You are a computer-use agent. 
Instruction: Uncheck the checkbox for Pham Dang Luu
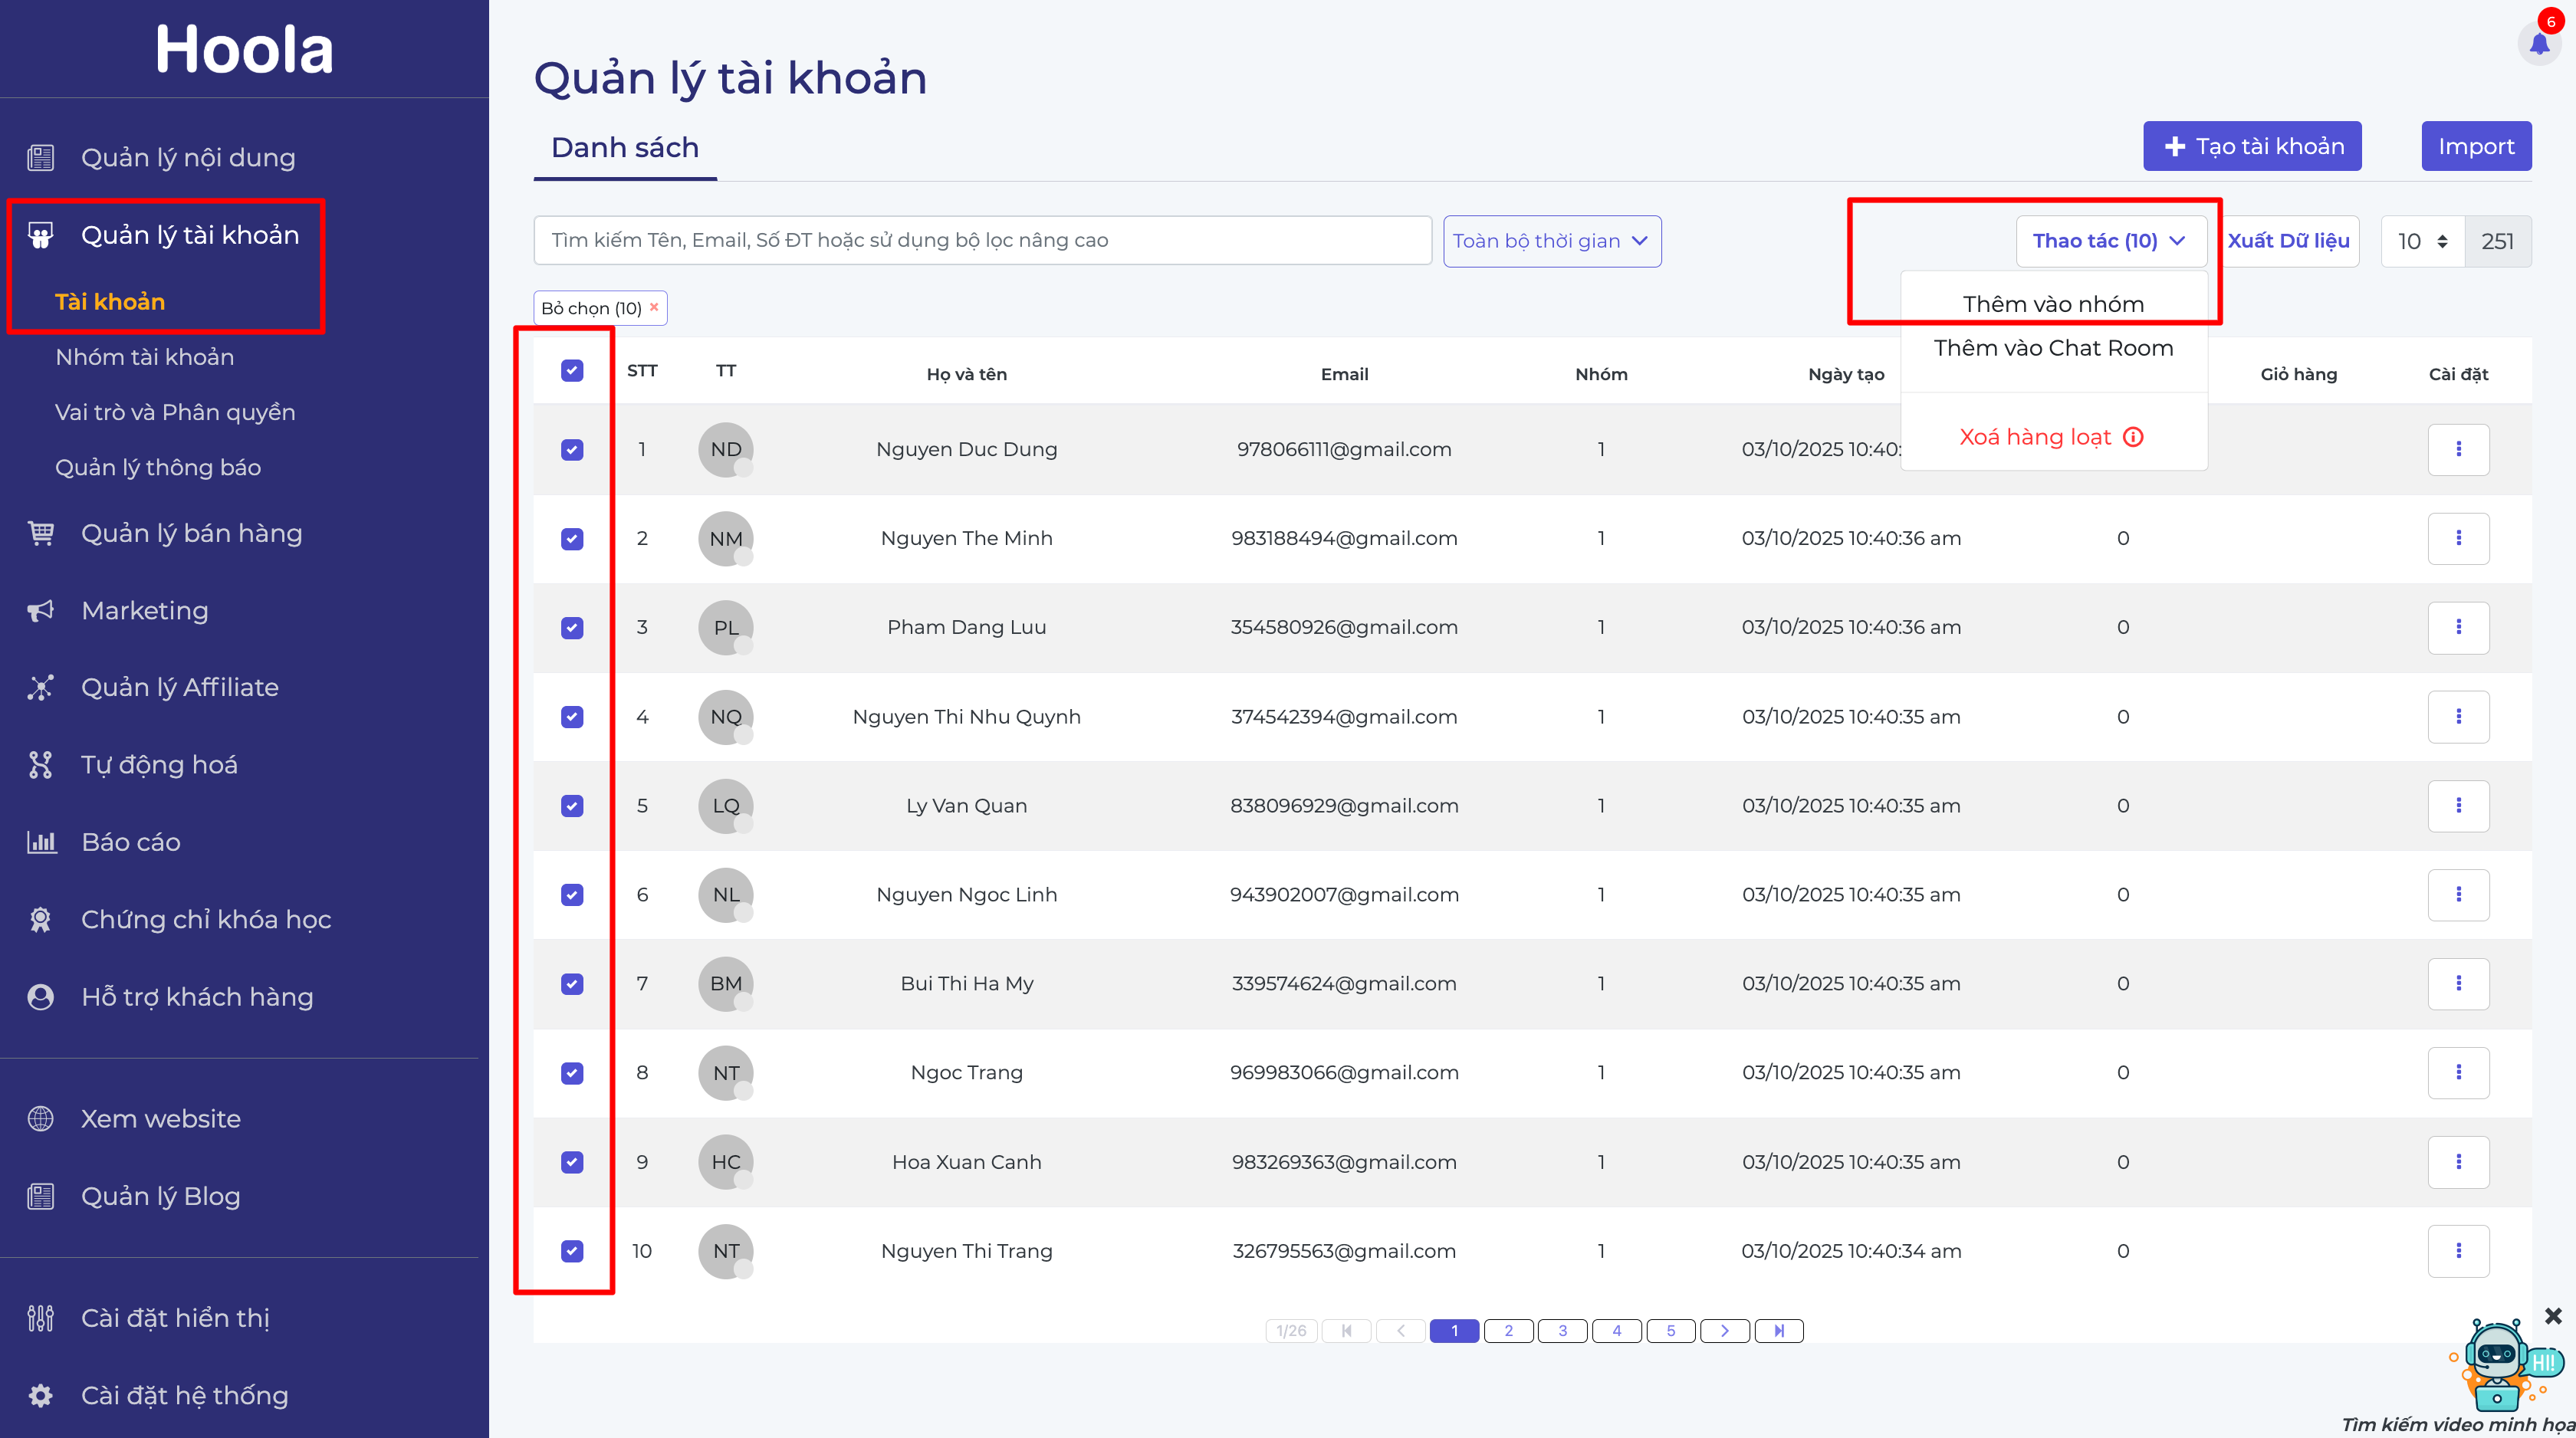tap(572, 628)
